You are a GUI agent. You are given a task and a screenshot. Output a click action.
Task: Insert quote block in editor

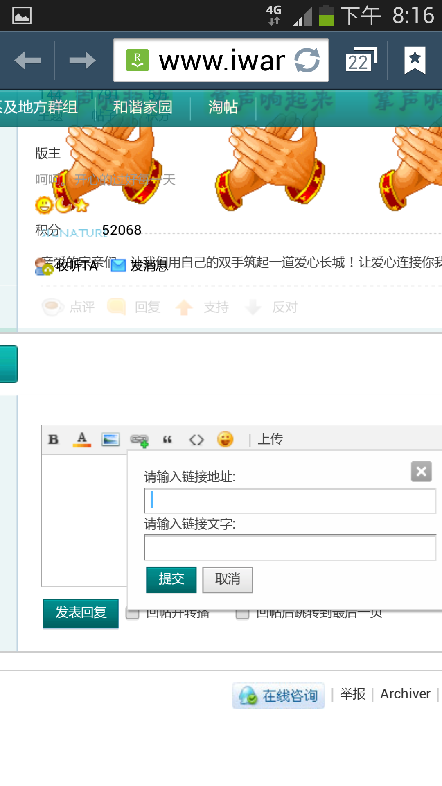[167, 440]
